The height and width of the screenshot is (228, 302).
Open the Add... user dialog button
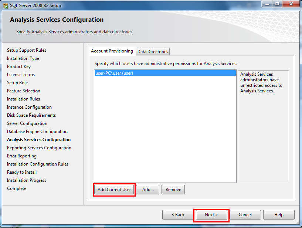pos(148,190)
